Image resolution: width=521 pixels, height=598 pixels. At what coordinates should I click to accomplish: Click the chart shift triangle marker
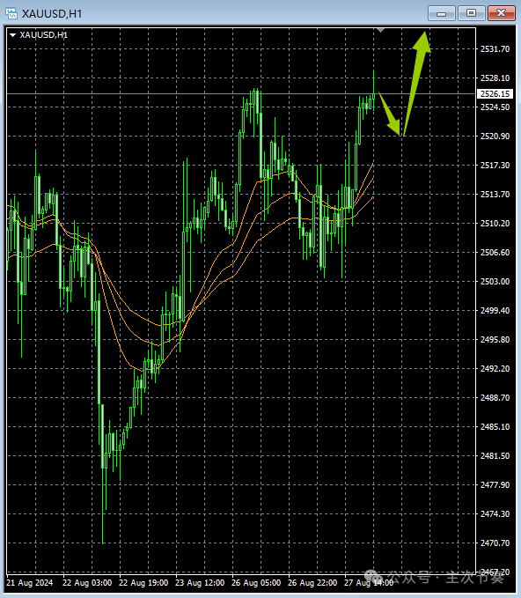(380, 30)
